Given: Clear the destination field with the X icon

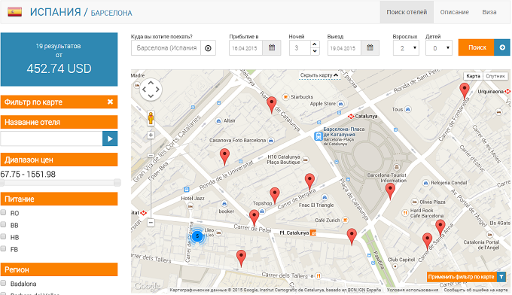Looking at the screenshot, I should coord(208,48).
